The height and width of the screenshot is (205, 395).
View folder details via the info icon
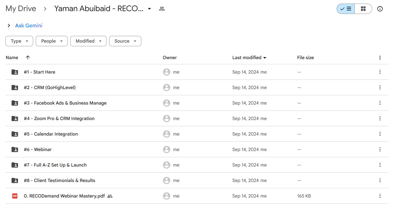click(380, 9)
